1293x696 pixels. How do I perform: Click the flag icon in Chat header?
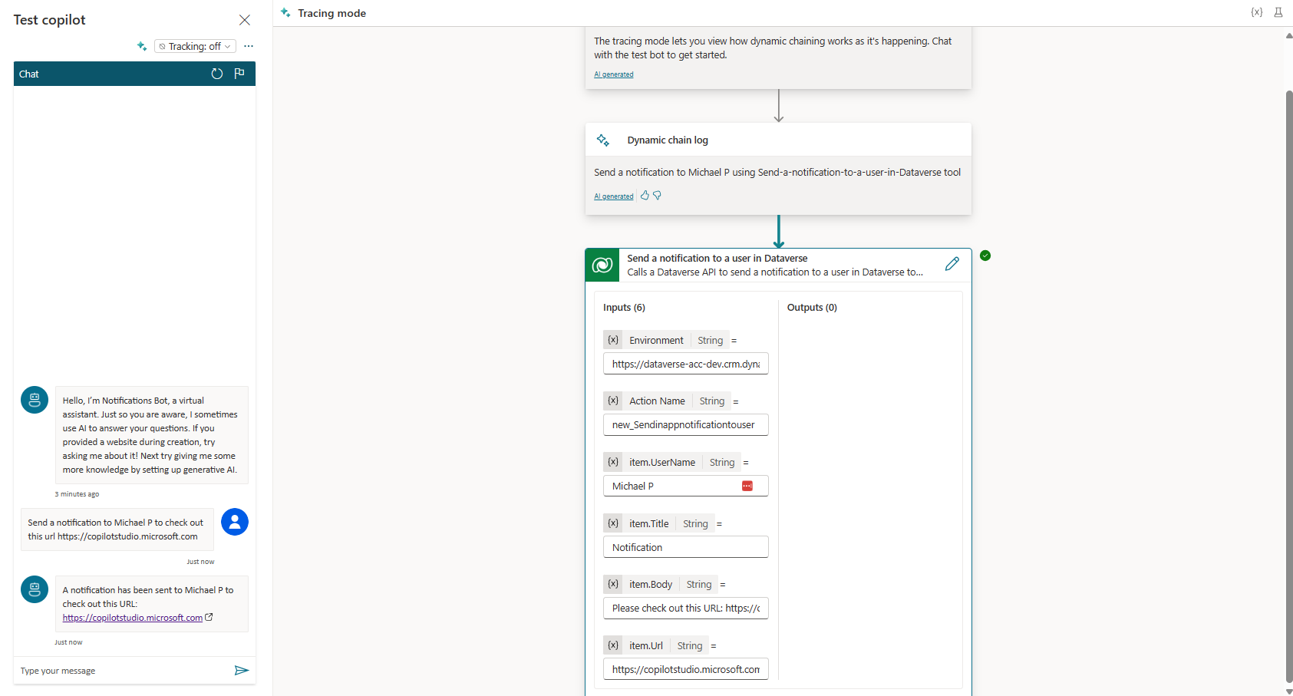[x=239, y=74]
